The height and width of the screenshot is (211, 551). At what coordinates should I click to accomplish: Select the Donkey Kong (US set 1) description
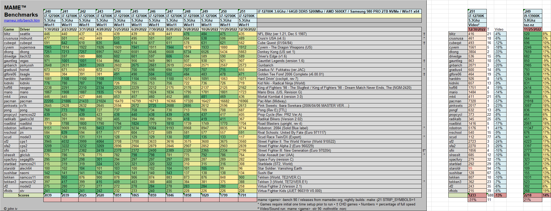pyautogui.click(x=339, y=52)
